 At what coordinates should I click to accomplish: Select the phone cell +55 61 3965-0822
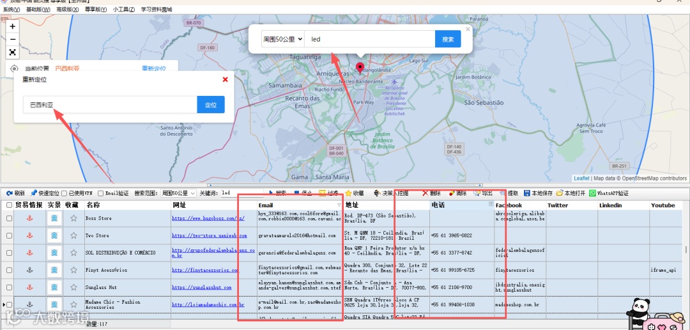click(462, 236)
